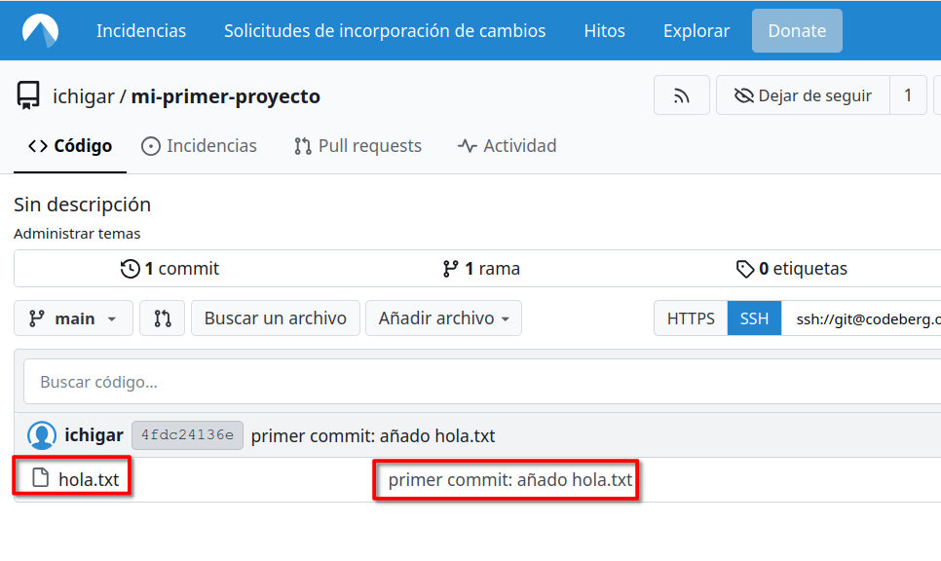Screen dimensions: 941x561
Task: Open the Añadir archivo dropdown
Action: [x=443, y=318]
